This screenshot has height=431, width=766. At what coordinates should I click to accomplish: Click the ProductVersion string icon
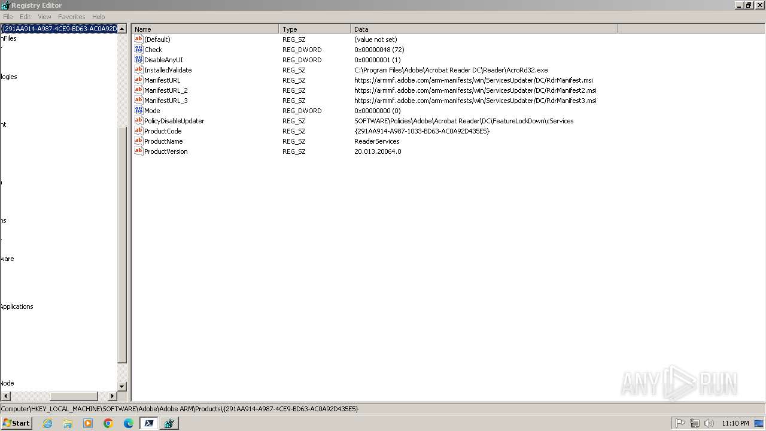139,151
